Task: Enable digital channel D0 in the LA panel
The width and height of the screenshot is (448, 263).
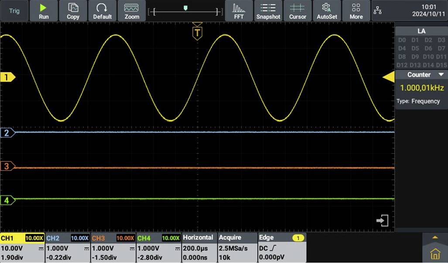Action: point(401,40)
